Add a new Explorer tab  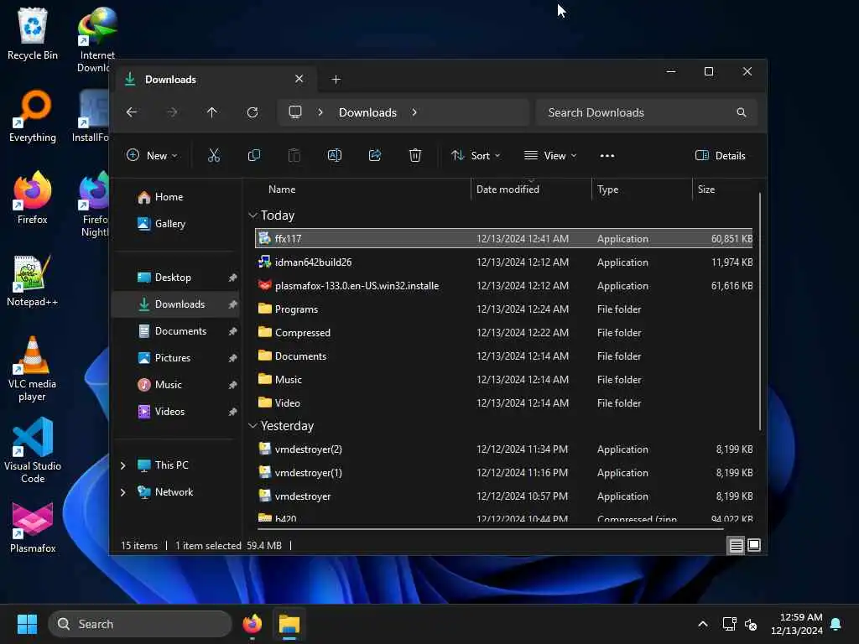point(336,80)
